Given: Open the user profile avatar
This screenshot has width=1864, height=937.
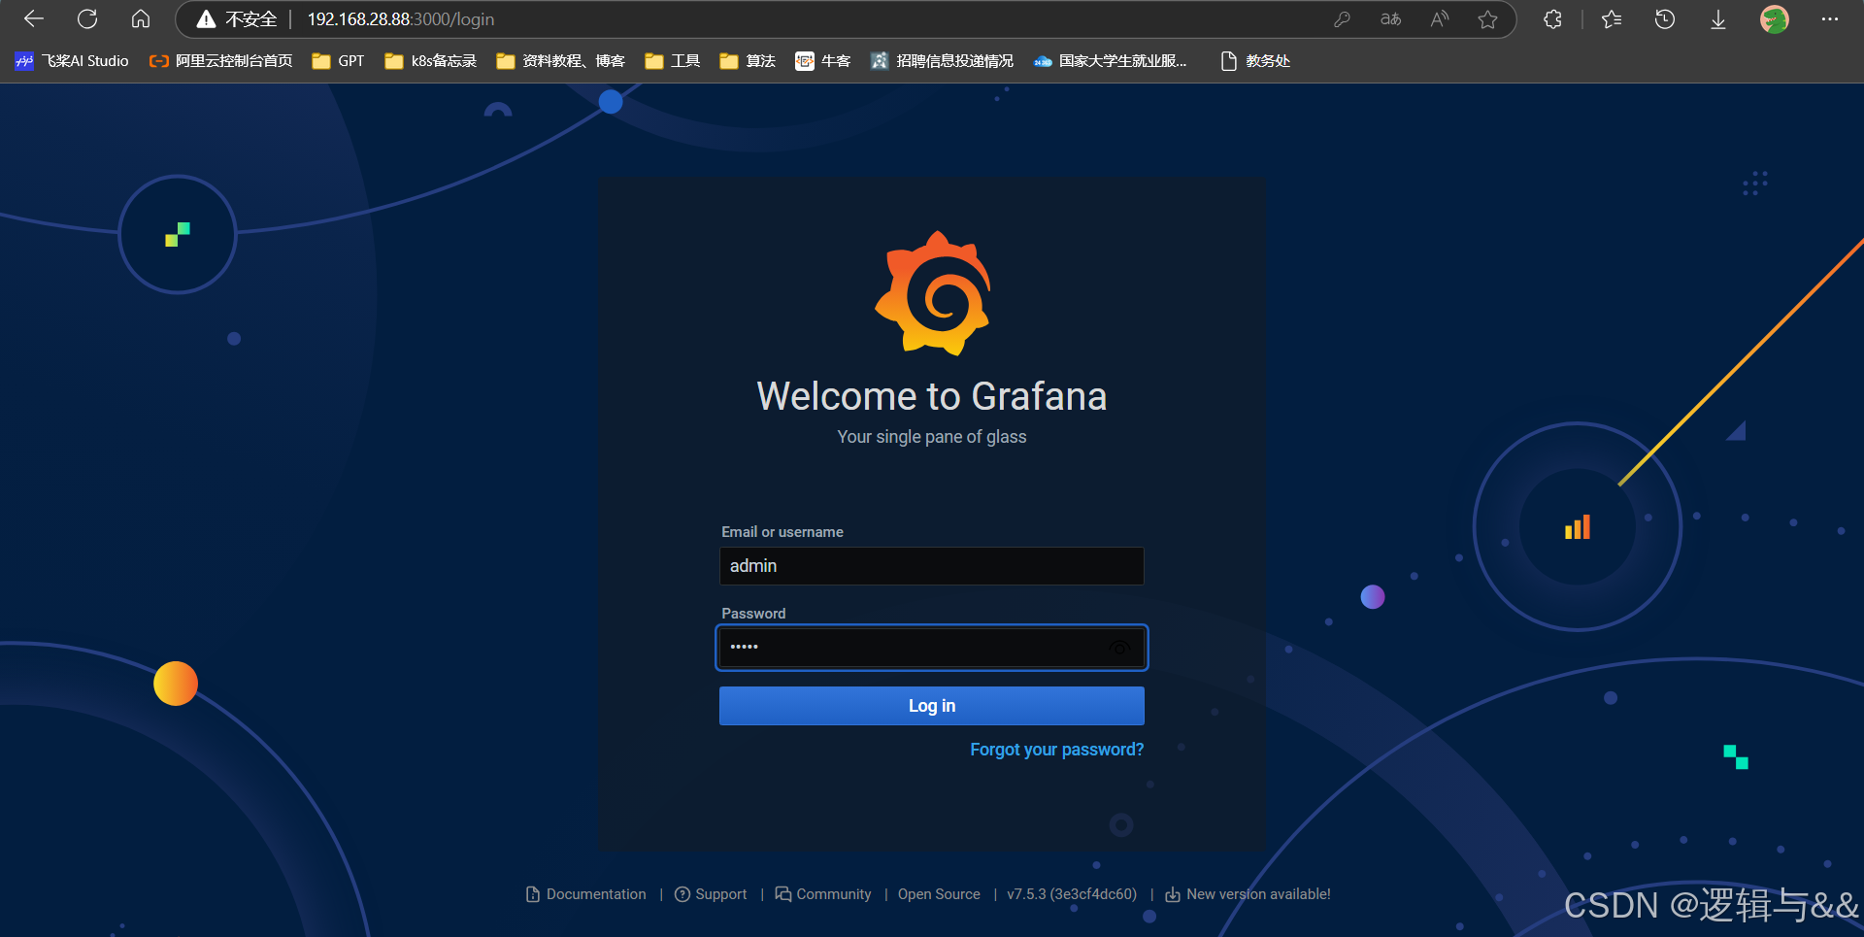Looking at the screenshot, I should 1775,19.
